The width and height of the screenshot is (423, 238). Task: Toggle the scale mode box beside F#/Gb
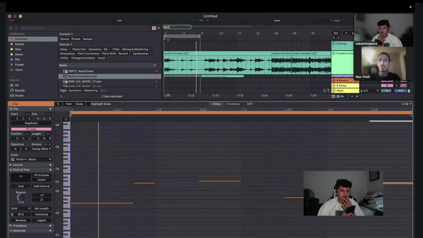(13, 159)
